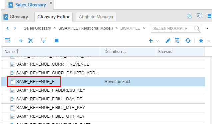Click the blue right-arrow move icon
The width and height of the screenshot is (212, 124).
pos(21,41)
